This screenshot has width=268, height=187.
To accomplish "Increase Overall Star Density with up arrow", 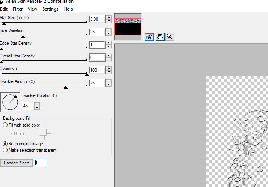I will pyautogui.click(x=109, y=56).
